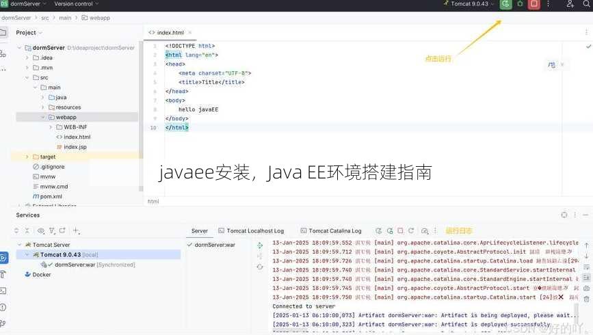Viewport: 593px width, 335px height.
Task: Open more tool windows ellipsis in left stripe
Action: pos(3,69)
